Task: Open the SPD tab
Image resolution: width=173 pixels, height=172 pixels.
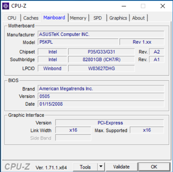Action: [98, 18]
